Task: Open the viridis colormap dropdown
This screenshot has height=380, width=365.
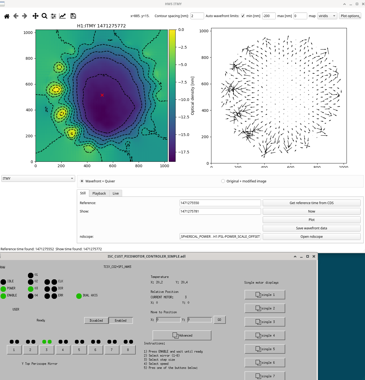Action: [x=327, y=16]
